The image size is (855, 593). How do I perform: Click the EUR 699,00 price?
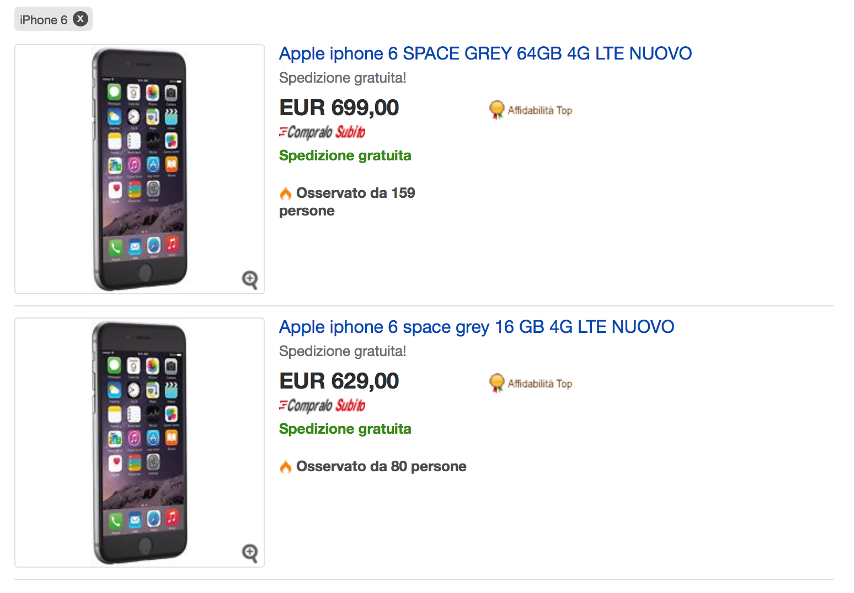click(339, 107)
